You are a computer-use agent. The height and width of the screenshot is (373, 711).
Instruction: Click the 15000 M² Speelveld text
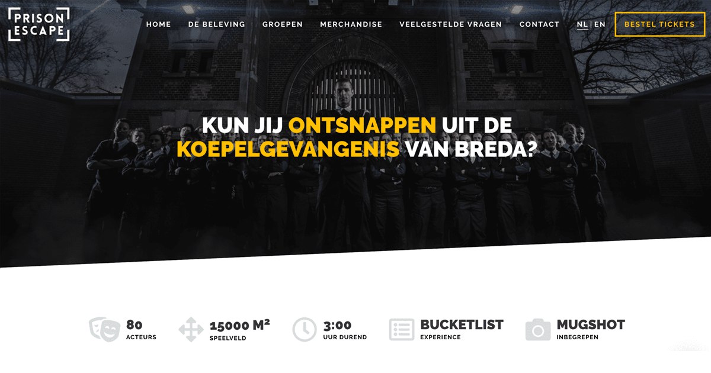point(240,330)
